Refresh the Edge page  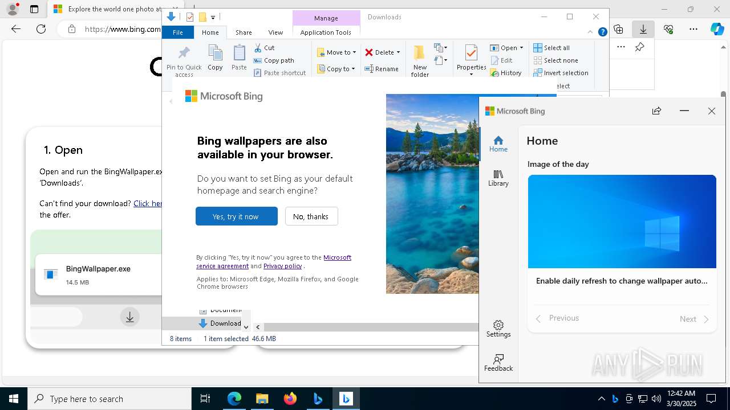(x=41, y=29)
